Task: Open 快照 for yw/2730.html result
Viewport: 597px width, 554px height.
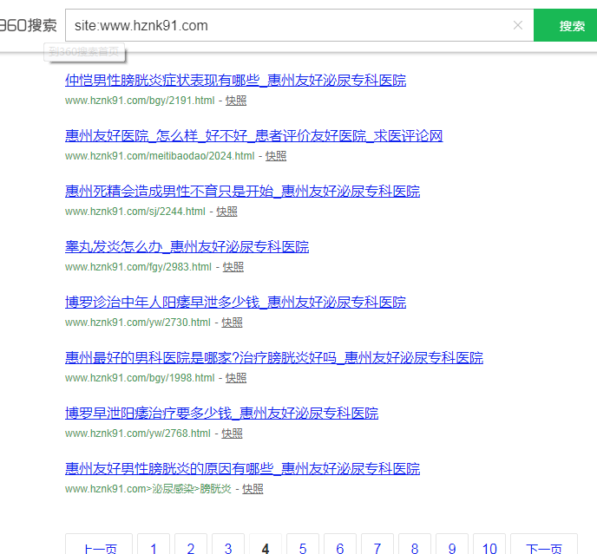Action: point(232,323)
